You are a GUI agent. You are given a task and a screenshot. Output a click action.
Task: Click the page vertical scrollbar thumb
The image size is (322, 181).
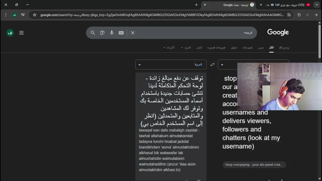click(320, 41)
